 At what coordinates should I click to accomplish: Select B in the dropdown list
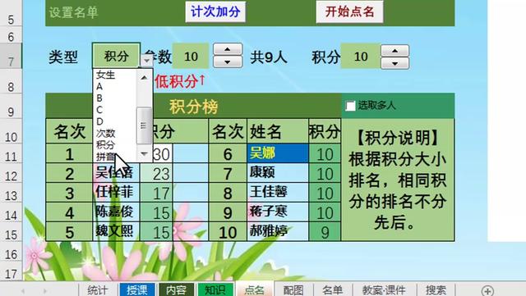pos(99,98)
